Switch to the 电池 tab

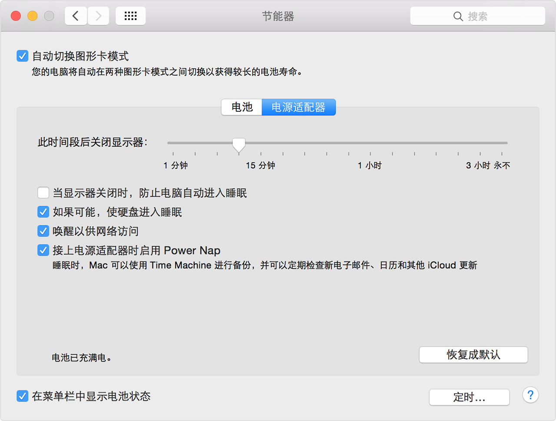[242, 107]
